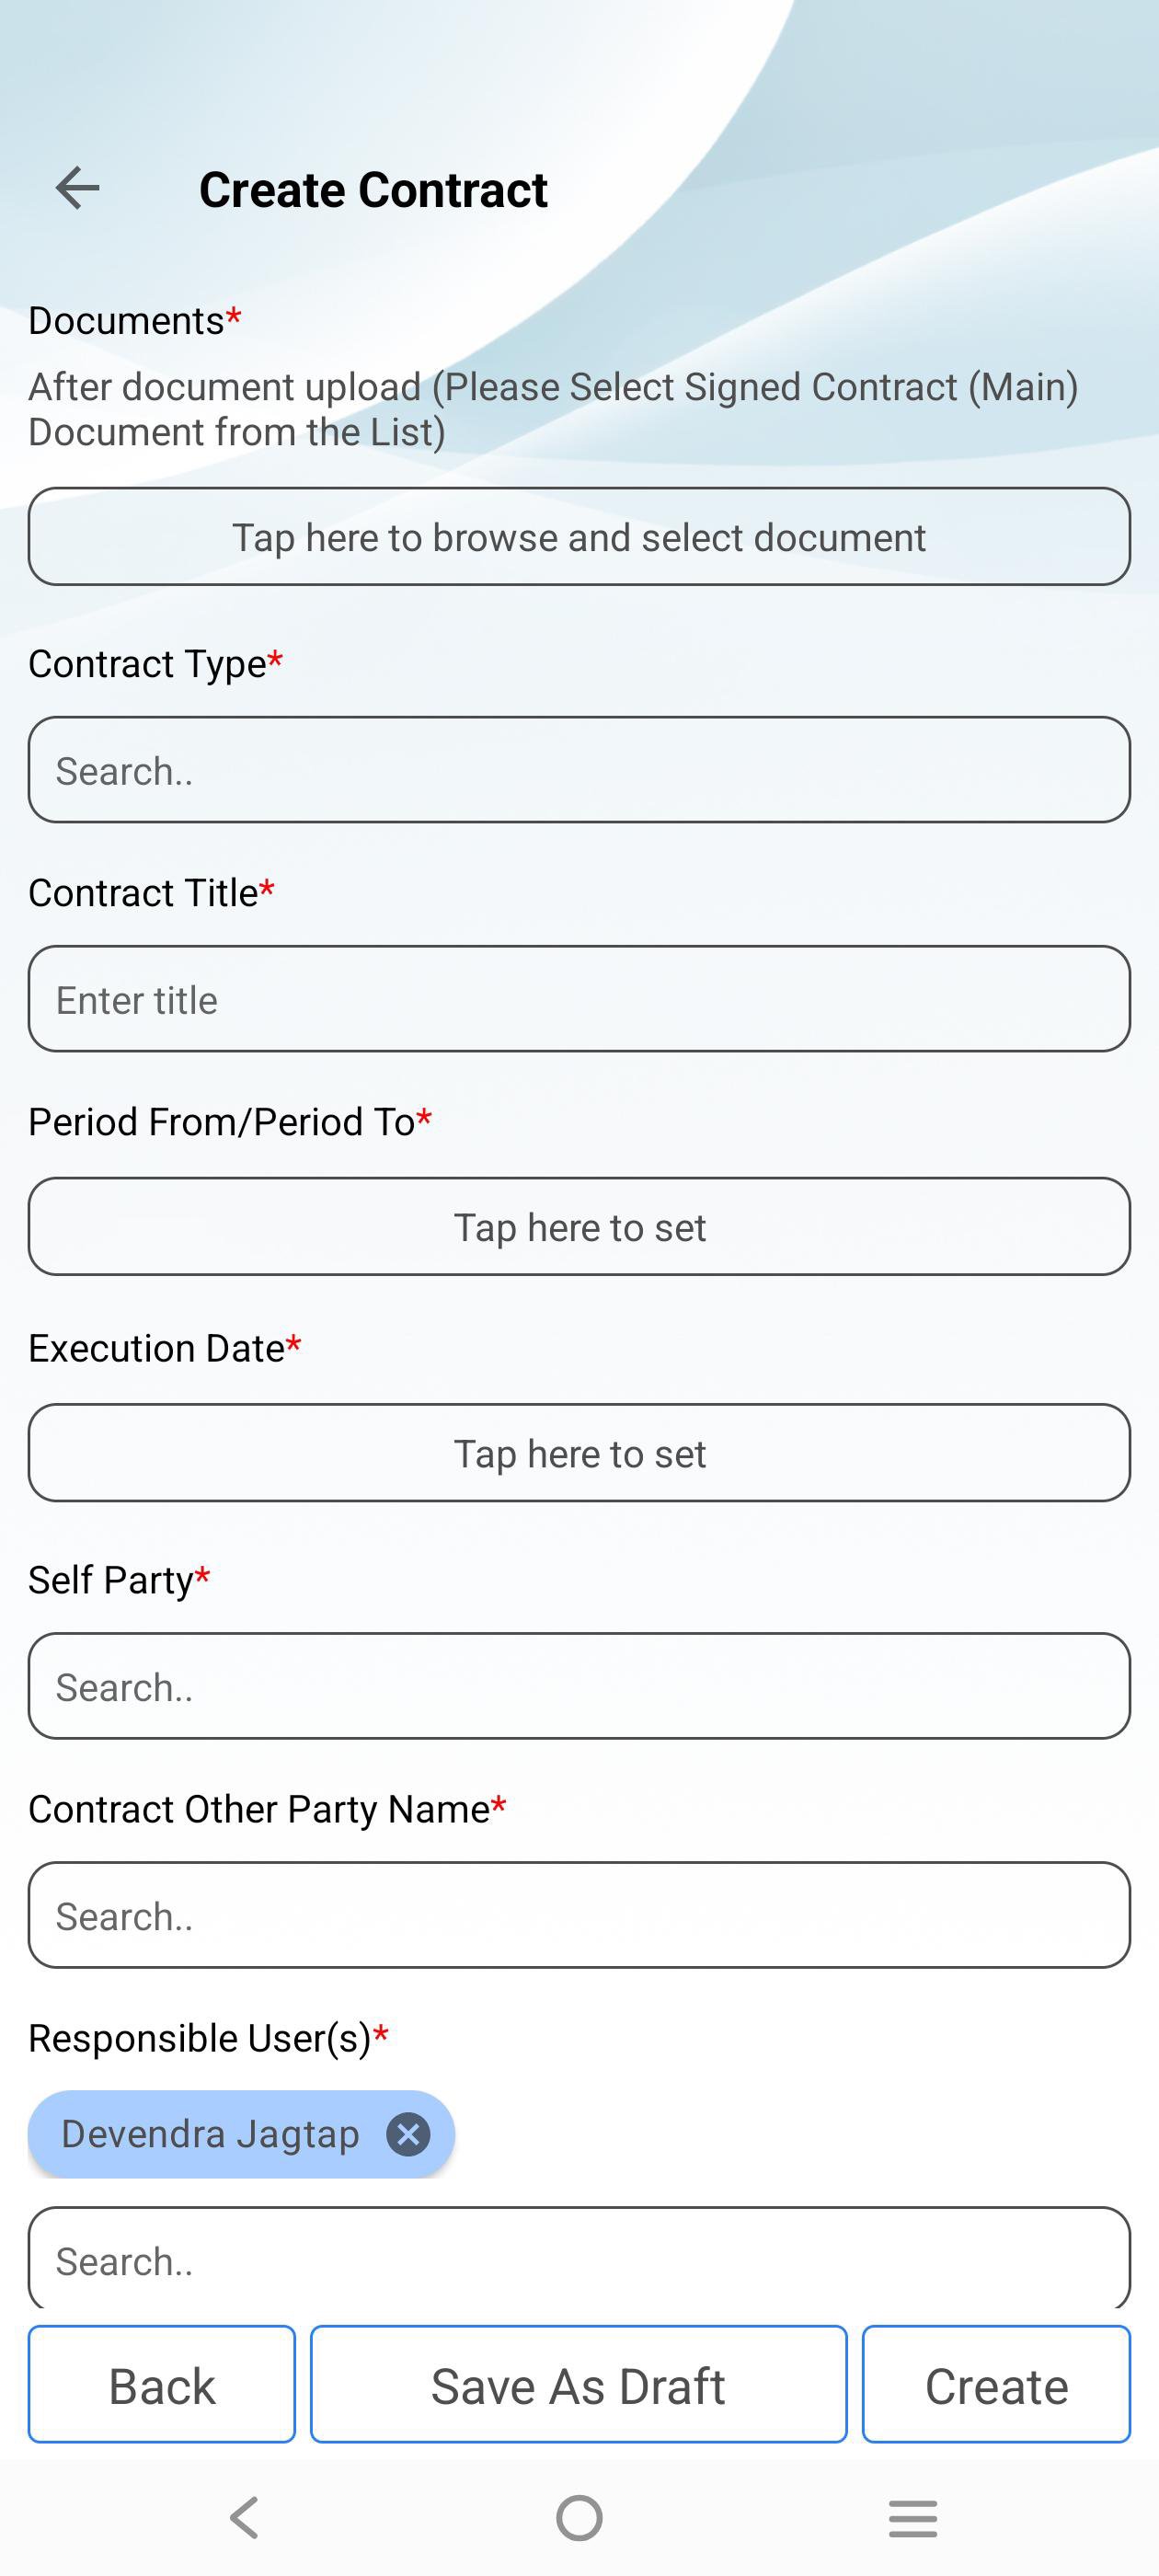The image size is (1159, 2576).
Task: Click the Back button at bottom
Action: 162,2385
